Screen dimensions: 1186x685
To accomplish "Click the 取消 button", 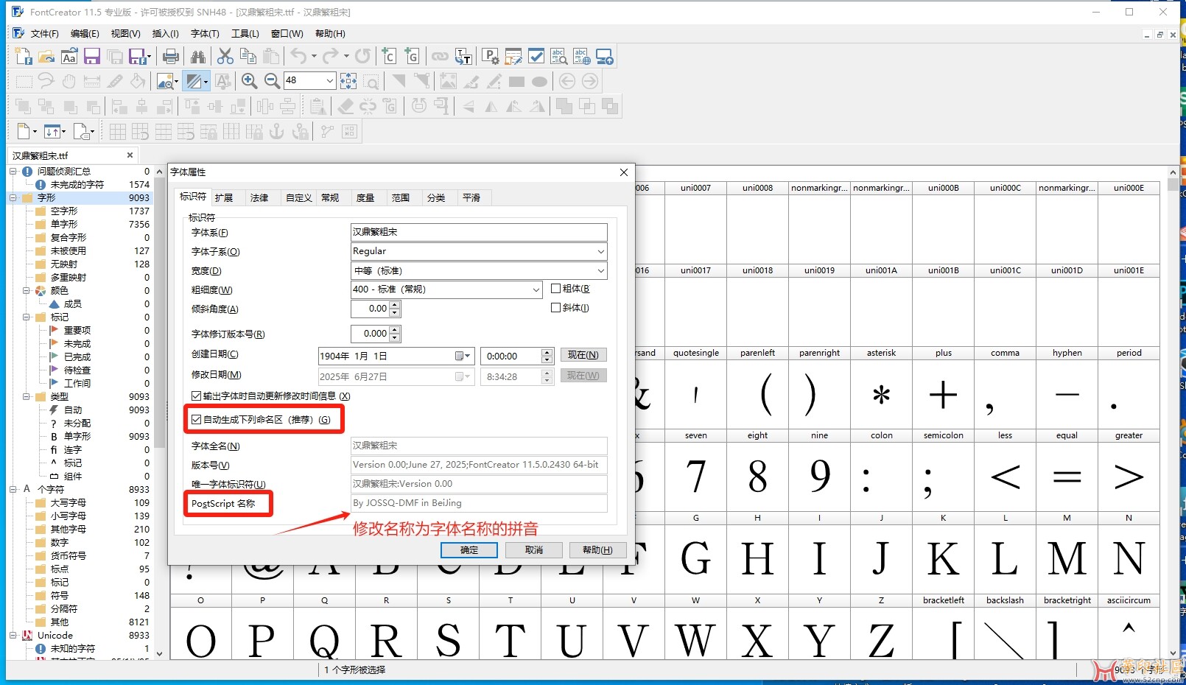I will tap(534, 550).
